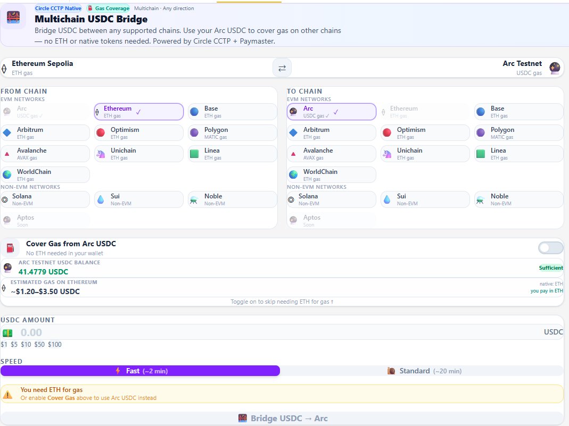Viewport: 569px width, 426px height.
Task: Click the Sufficient status label
Action: tap(551, 268)
